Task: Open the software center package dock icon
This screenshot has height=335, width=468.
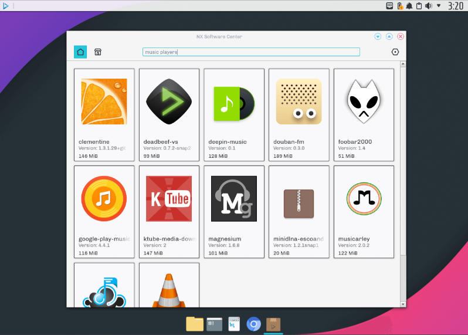Action: tap(273, 324)
